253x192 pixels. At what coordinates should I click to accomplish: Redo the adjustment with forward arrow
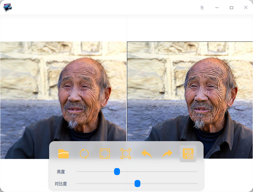(167, 154)
